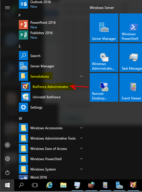Open the Event Viewer tile
The height and width of the screenshot is (192, 142).
pos(131,87)
